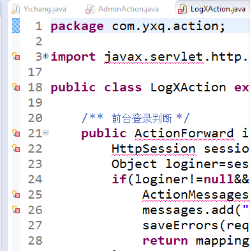This screenshot has width=250, height=251.
Task: Click line number 17
Action: (x=35, y=72)
